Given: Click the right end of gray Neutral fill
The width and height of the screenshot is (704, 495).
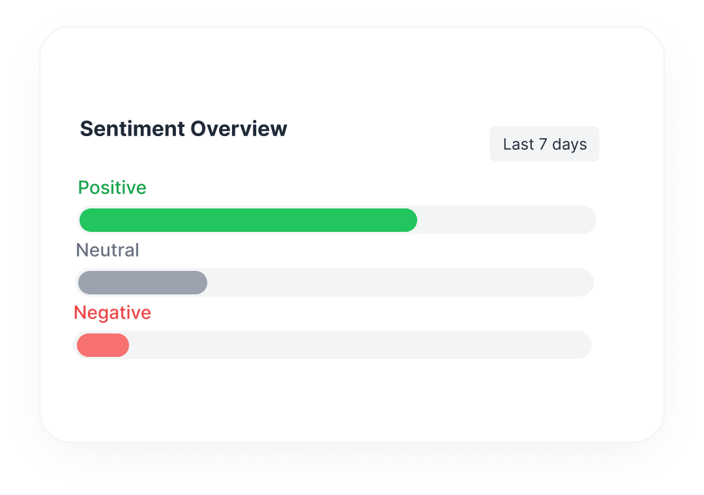Looking at the screenshot, I should [201, 283].
